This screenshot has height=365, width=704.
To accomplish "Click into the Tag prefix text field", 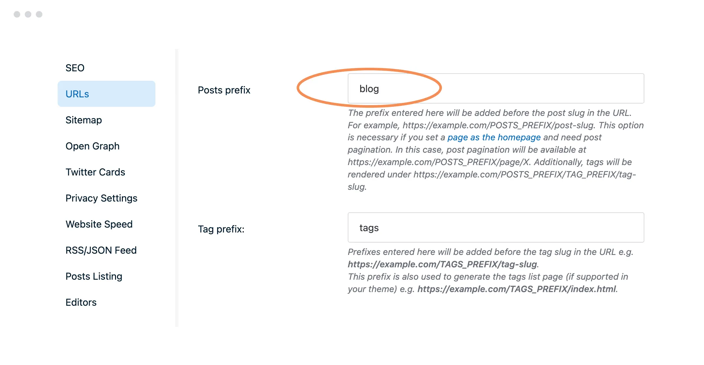I will (495, 228).
